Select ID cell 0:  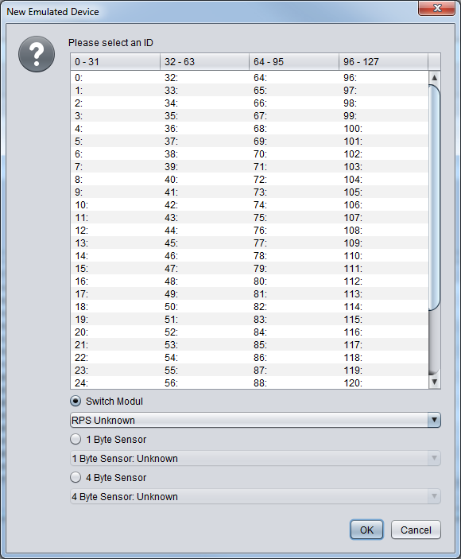coord(115,77)
